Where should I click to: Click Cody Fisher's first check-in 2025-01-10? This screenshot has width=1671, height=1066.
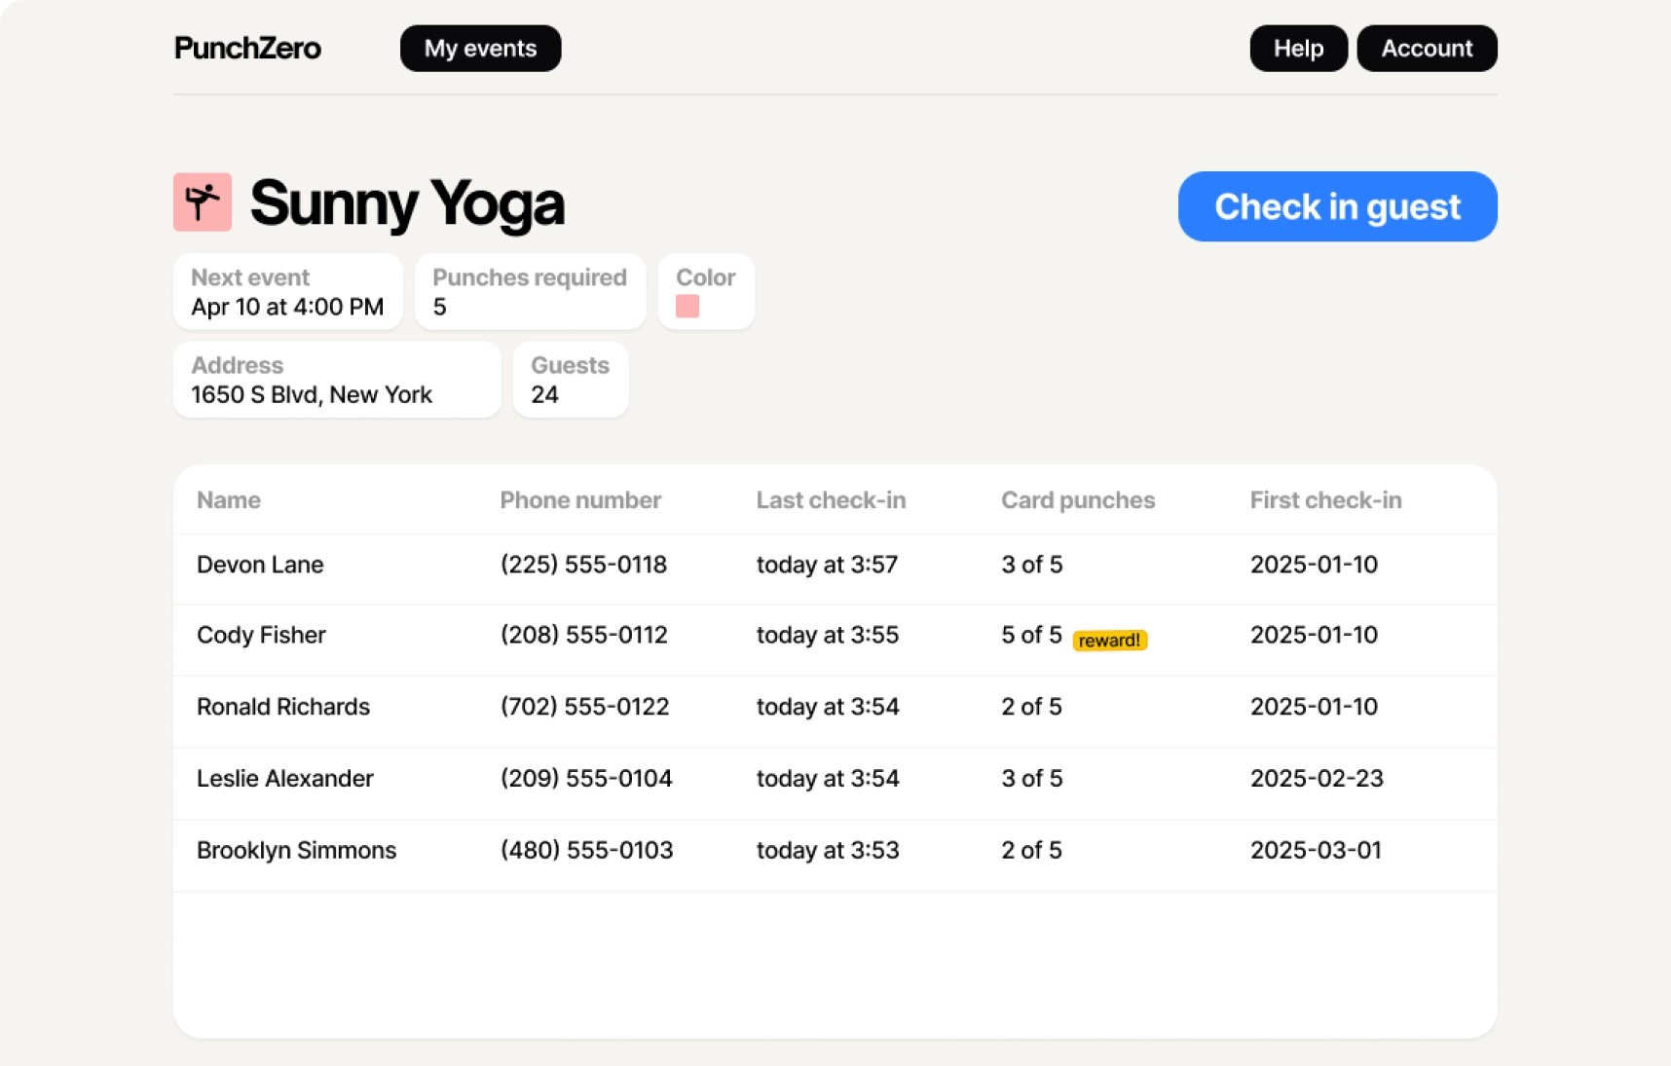click(x=1314, y=635)
